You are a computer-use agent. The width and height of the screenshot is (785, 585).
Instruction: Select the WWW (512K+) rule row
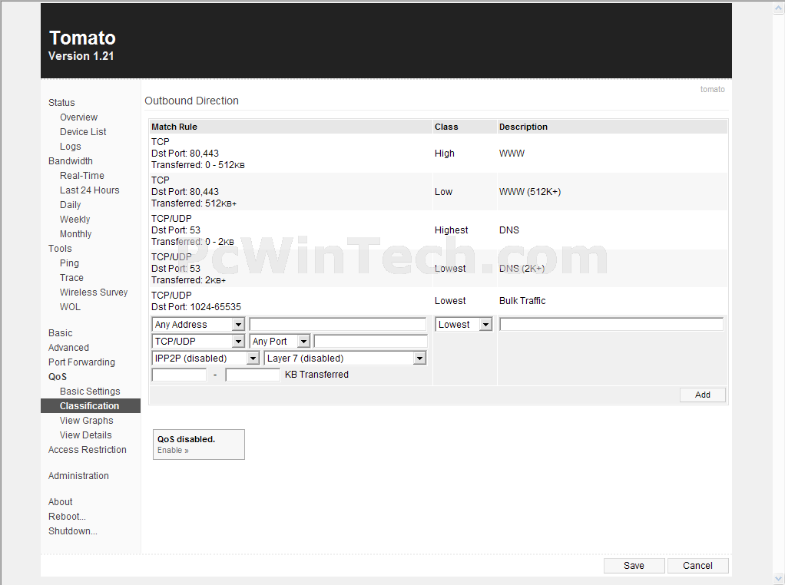click(x=439, y=192)
